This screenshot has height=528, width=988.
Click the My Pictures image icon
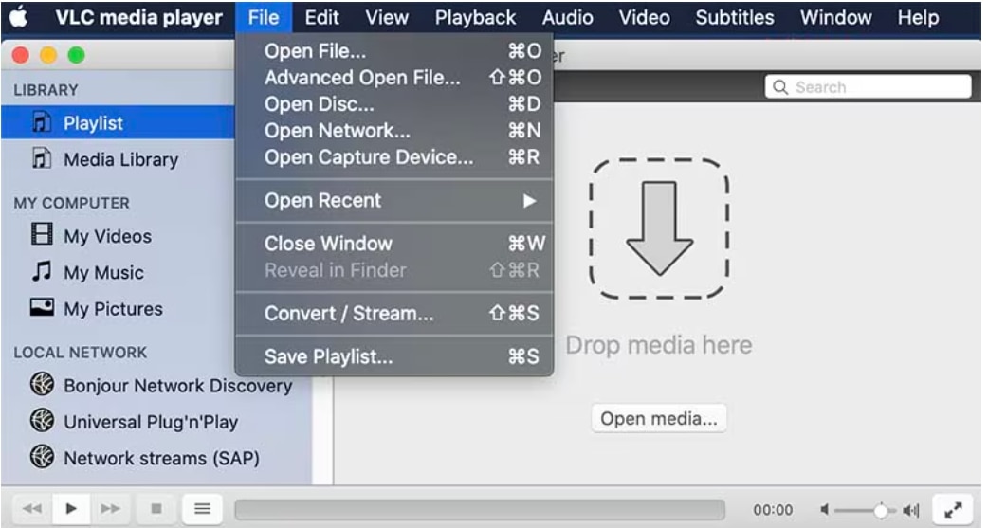[43, 307]
